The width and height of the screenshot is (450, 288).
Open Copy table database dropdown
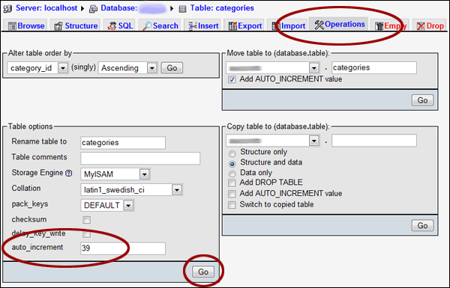[273, 141]
